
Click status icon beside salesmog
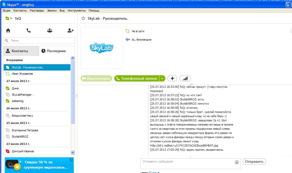coord(7,101)
